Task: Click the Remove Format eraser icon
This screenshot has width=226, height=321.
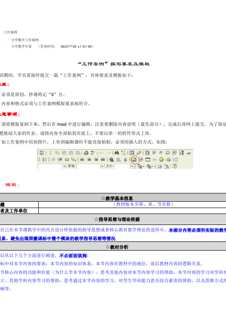Action: (139, 153)
